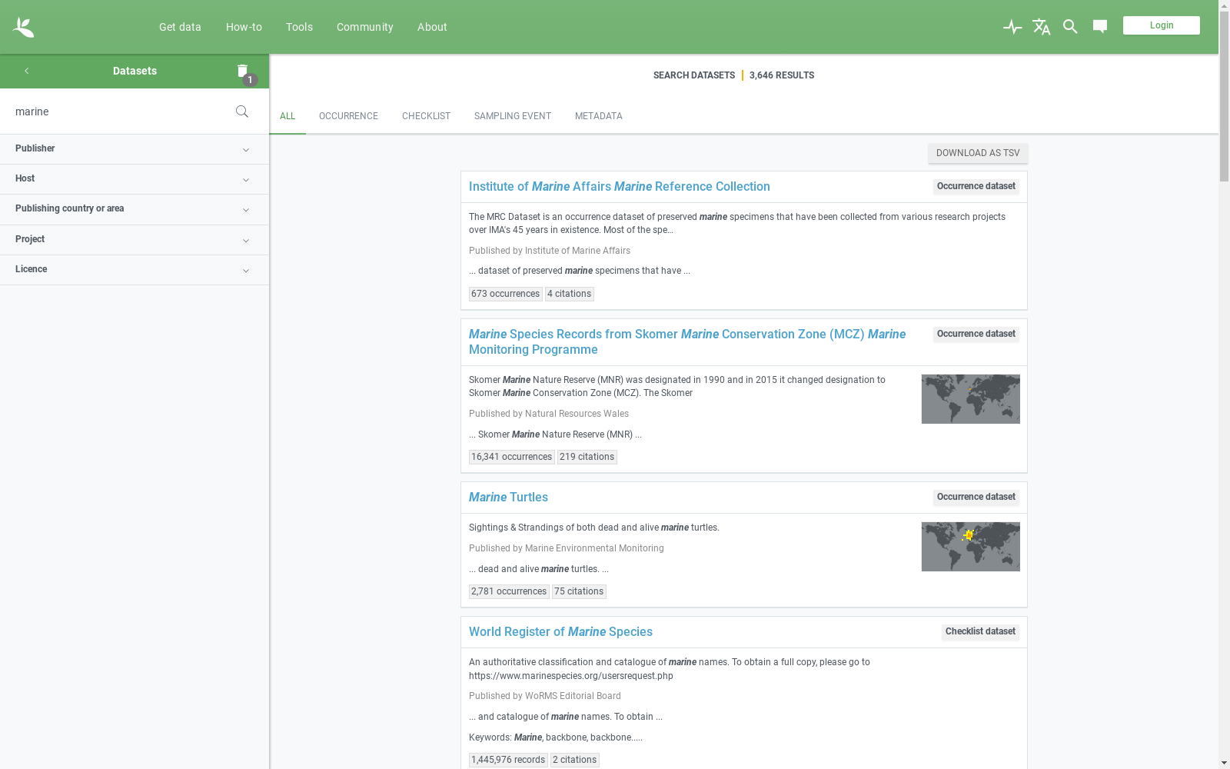The height and width of the screenshot is (769, 1230).
Task: Click Occurrence dataset badge on Institute of Marine Affairs
Action: tap(976, 187)
